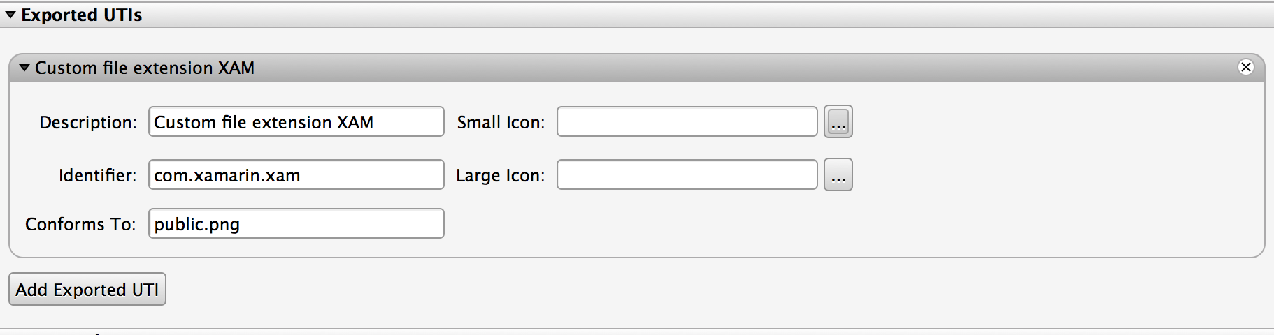
Task: Focus the Conforms To field containing public.png
Action: click(296, 223)
